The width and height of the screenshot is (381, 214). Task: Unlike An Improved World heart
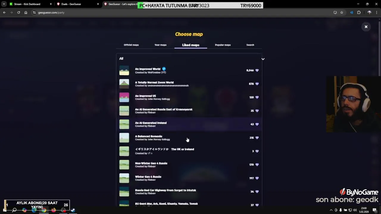257,70
